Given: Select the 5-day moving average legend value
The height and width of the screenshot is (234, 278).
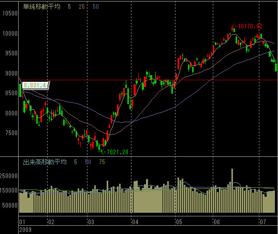Looking at the screenshot, I should coord(69,7).
